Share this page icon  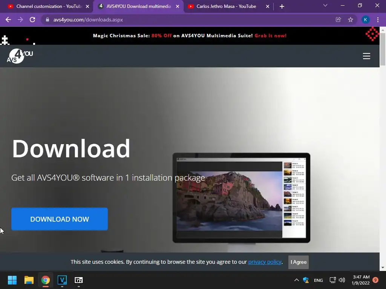pyautogui.click(x=338, y=20)
